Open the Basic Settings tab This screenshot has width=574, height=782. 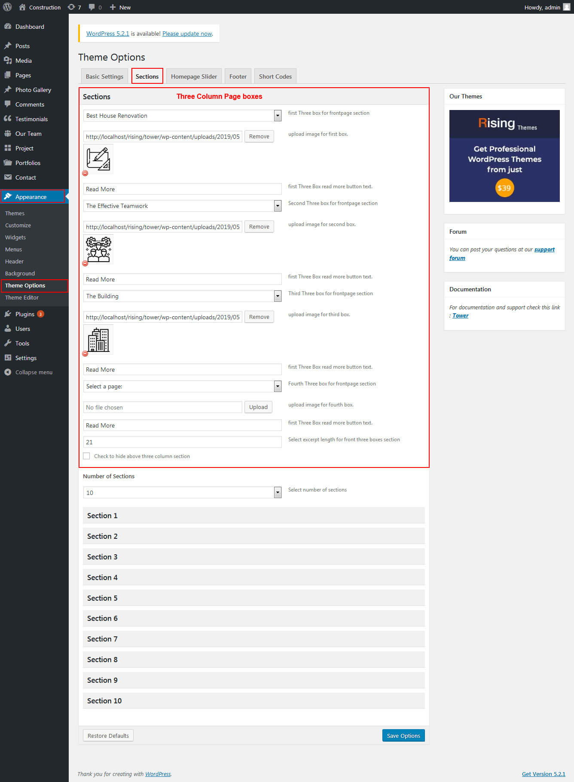point(104,76)
